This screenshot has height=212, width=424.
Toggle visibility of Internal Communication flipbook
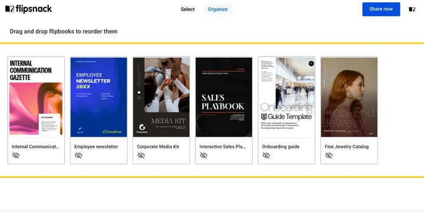point(16,155)
